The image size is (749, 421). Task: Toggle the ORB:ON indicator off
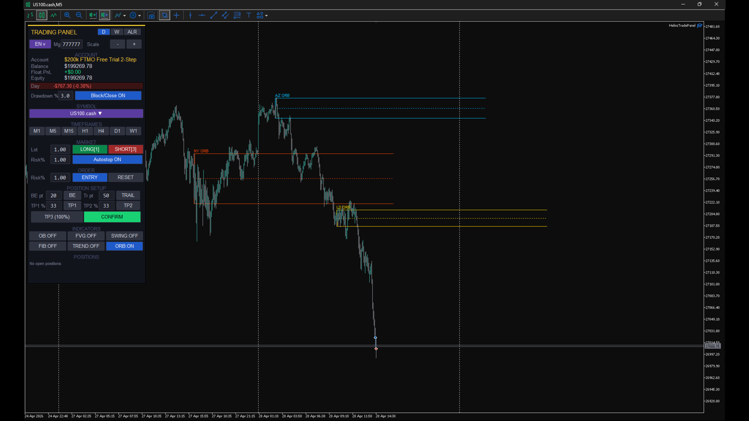tap(124, 246)
